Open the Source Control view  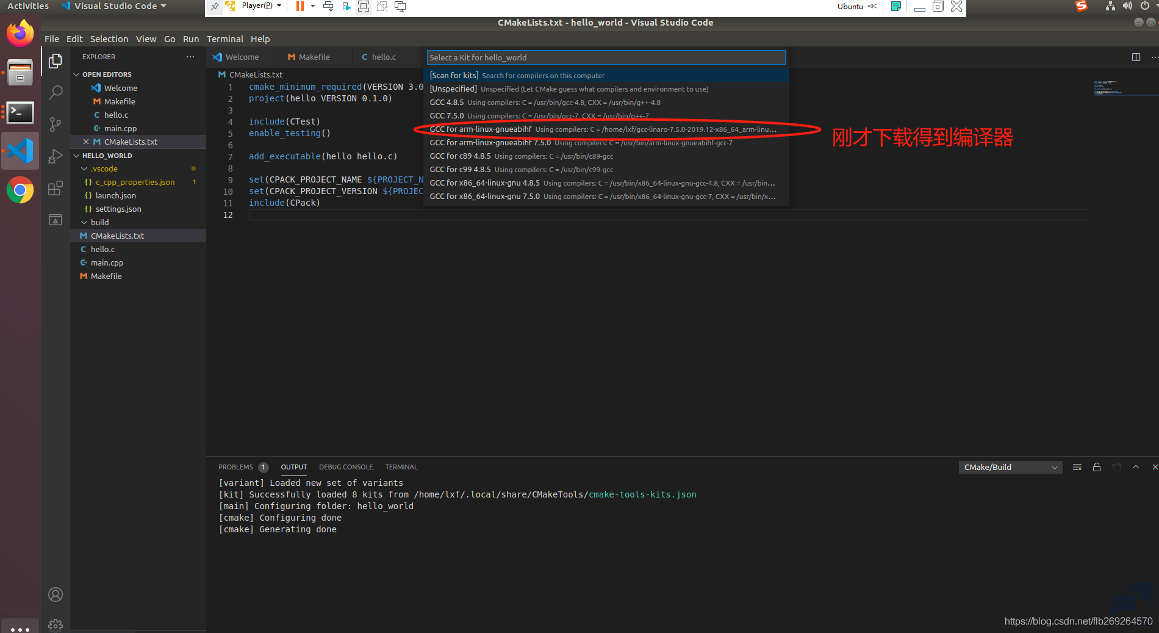(x=56, y=125)
